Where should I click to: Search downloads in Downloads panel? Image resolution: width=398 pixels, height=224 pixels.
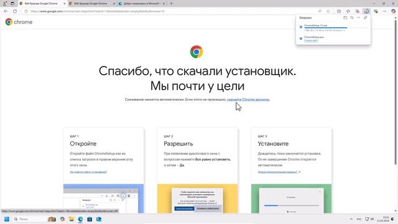[352, 18]
